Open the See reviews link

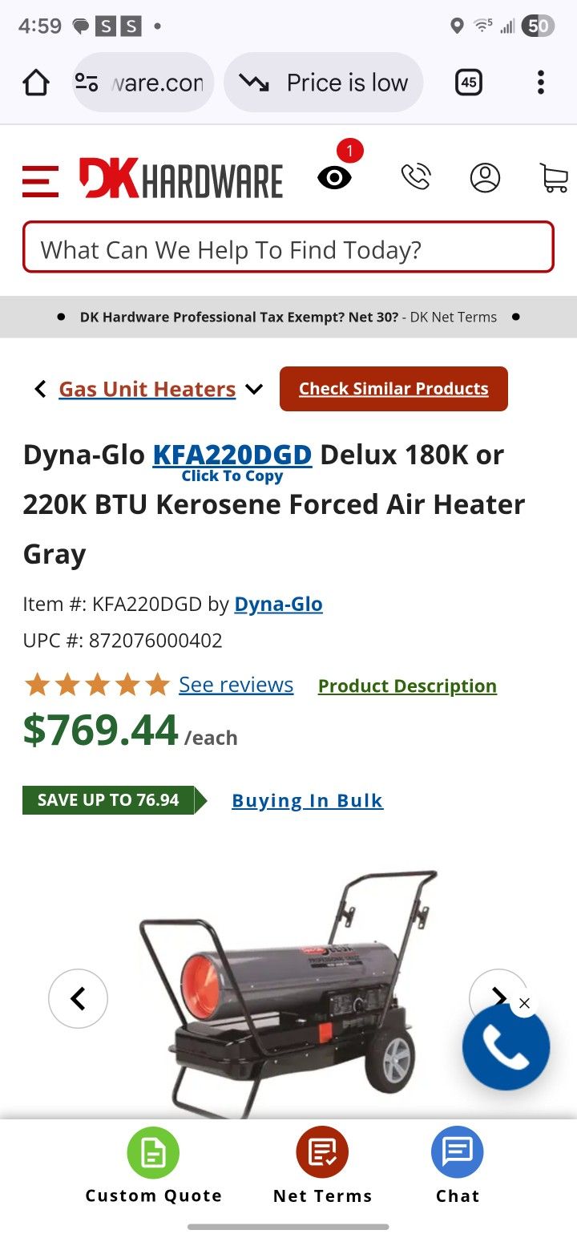(x=236, y=685)
